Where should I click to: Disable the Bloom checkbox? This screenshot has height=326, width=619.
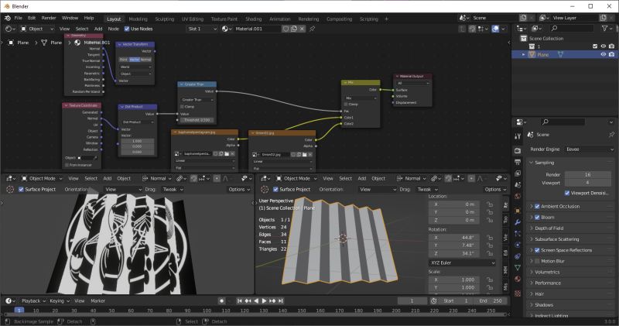537,218
